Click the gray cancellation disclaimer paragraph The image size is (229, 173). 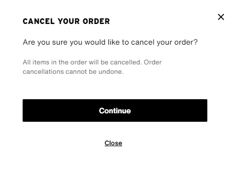coord(92,67)
